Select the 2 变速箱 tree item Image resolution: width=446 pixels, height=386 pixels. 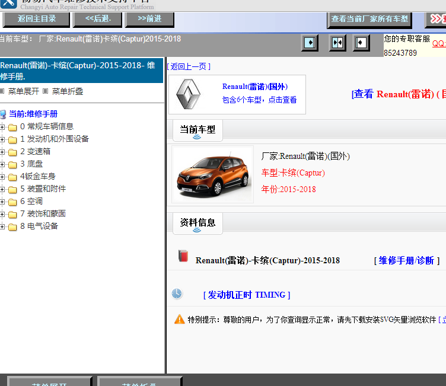pos(35,151)
